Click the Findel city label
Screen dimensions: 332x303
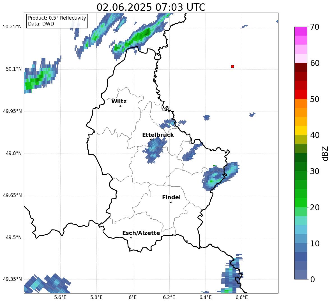pyautogui.click(x=171, y=197)
